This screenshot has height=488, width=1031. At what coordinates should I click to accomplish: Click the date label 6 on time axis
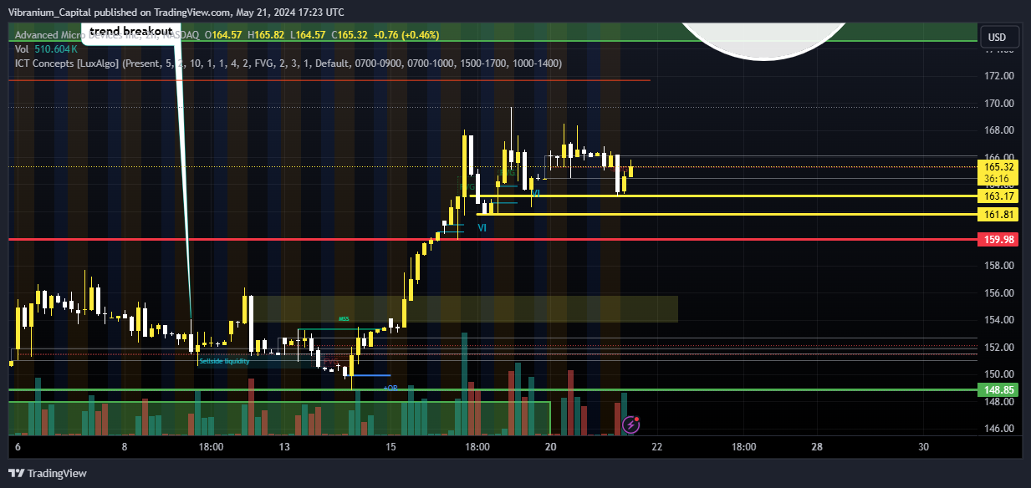[x=18, y=447]
